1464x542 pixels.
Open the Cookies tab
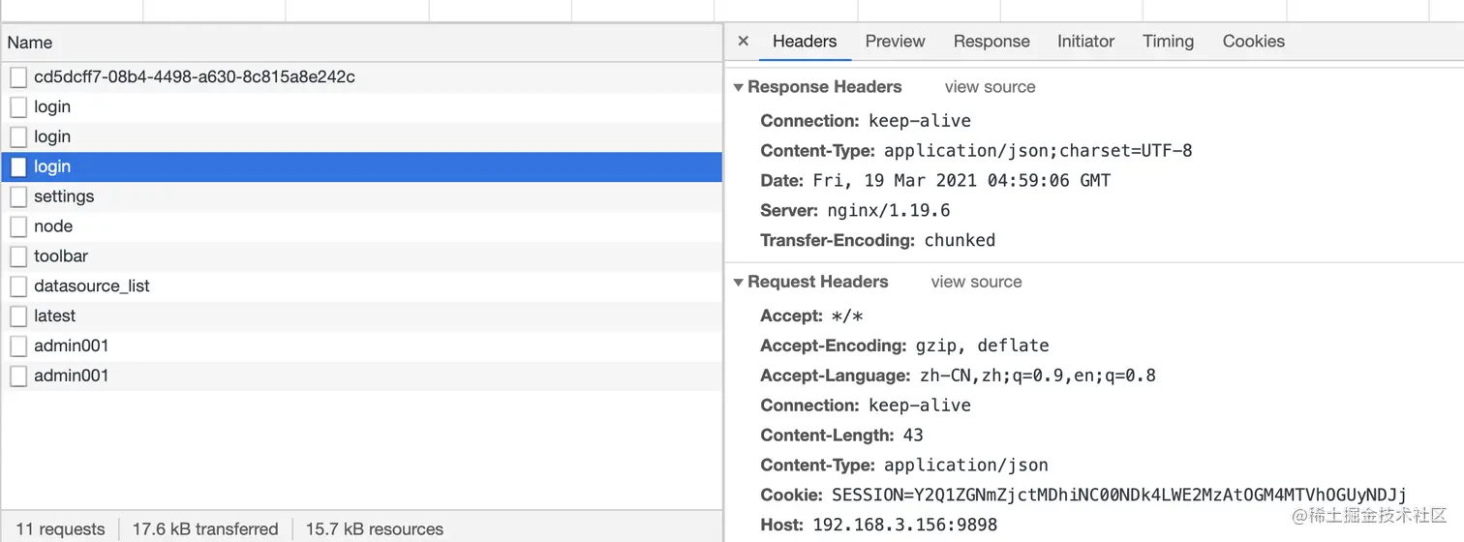(1253, 42)
